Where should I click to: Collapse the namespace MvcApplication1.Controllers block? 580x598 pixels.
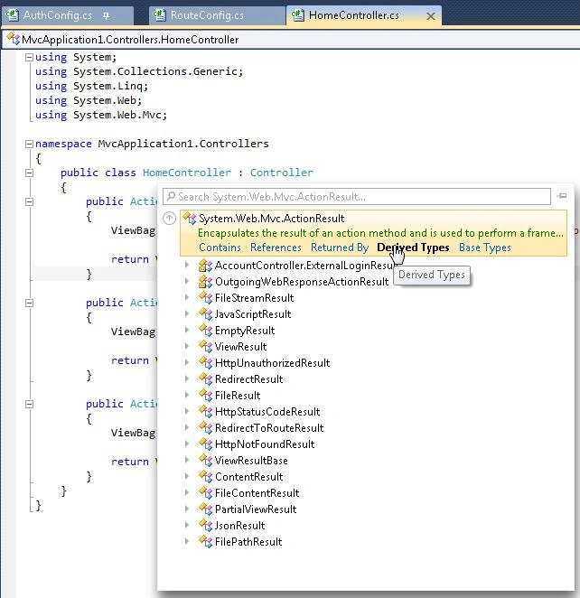(29, 144)
